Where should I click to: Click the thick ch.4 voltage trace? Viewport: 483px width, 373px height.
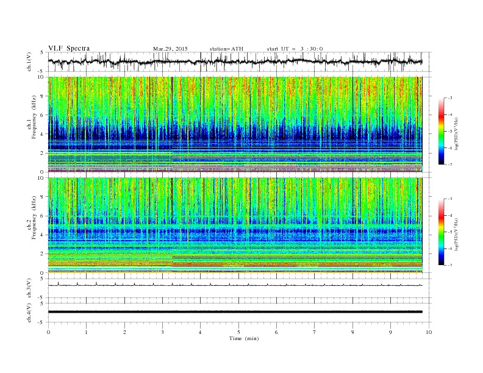235,312
